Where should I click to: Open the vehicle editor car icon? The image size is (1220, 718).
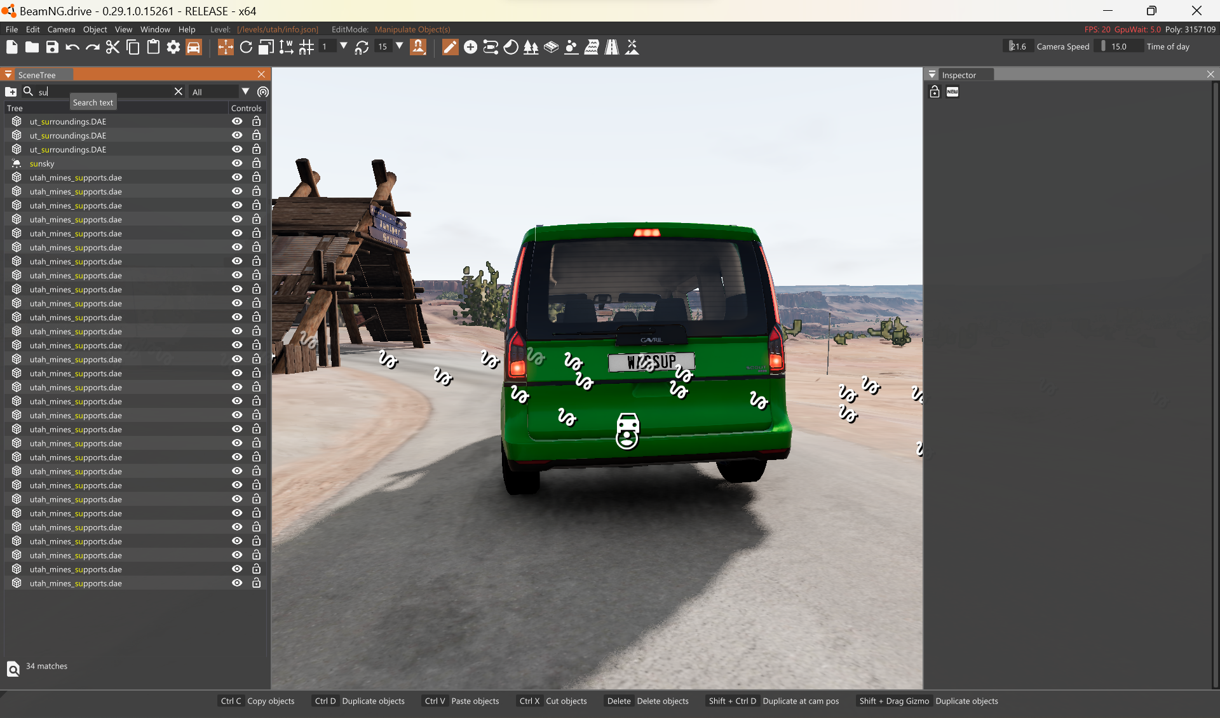click(194, 47)
